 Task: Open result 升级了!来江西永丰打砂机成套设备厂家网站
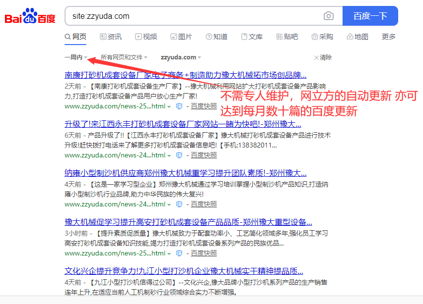pos(183,124)
